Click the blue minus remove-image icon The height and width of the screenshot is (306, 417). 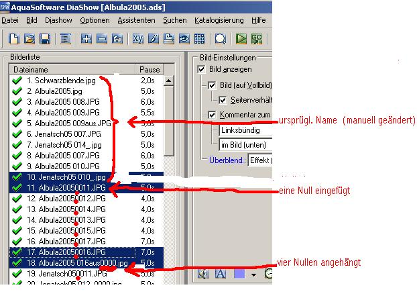[x=102, y=39]
